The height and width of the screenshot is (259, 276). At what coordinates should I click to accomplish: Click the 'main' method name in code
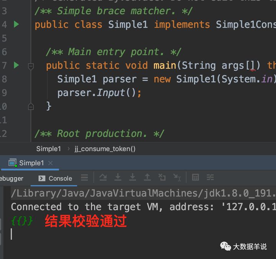(165, 65)
